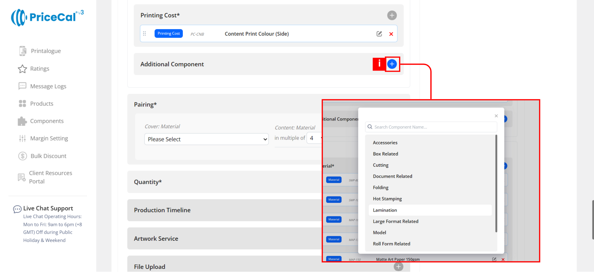Add an Additional Component with blue plus
This screenshot has width=594, height=272.
click(392, 64)
